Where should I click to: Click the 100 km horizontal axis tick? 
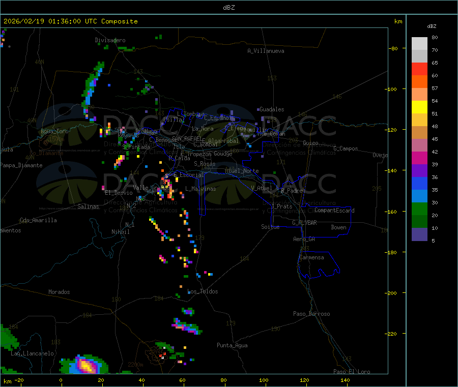coord(264,380)
